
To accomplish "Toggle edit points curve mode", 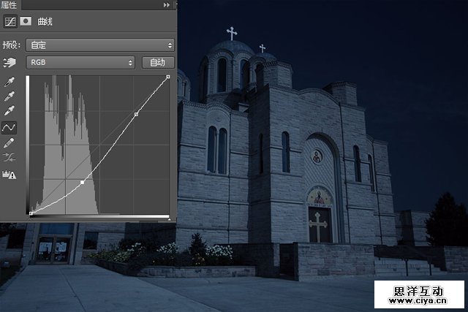I will [x=10, y=127].
